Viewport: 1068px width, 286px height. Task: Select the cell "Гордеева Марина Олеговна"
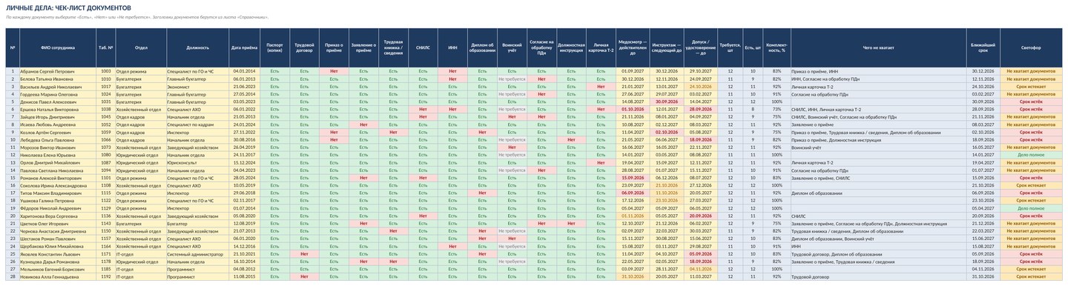pos(57,94)
